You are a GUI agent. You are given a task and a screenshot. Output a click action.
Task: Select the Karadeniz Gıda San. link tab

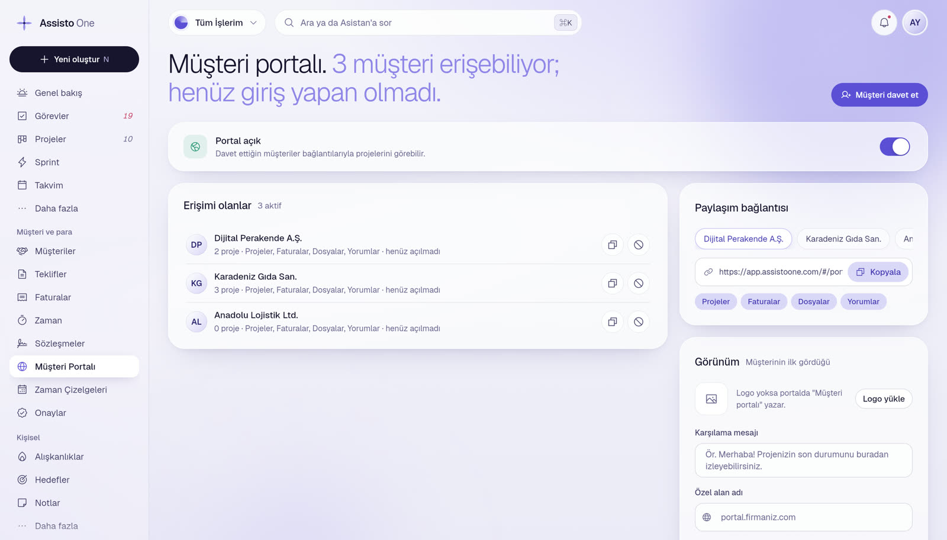(843, 239)
